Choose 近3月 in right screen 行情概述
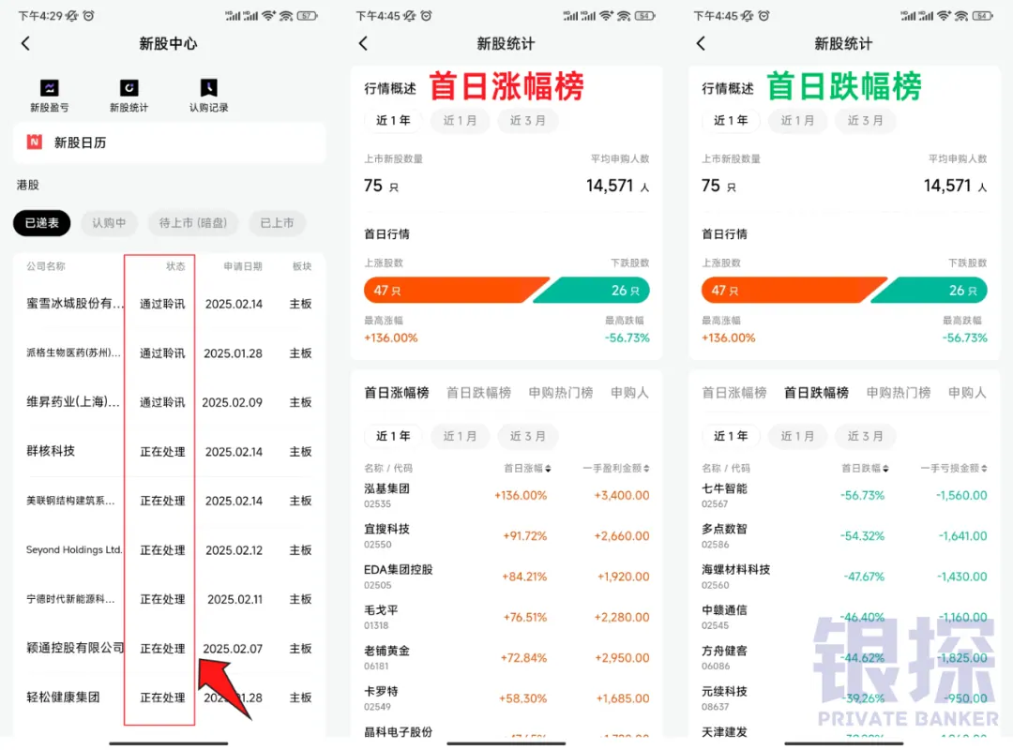1013x750 pixels. point(865,120)
